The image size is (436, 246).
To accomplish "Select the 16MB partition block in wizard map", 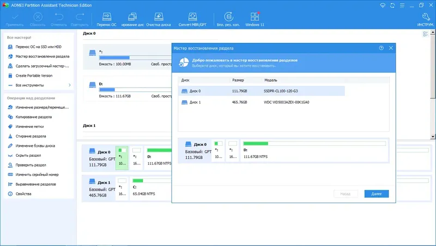I will [233, 150].
